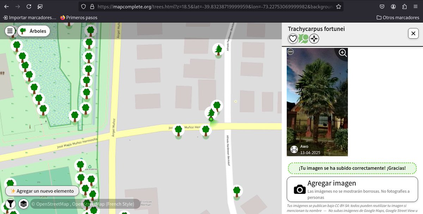Image resolution: width=423 pixels, height=214 pixels.
Task: Select the conifer marker near map top
Action: pyautogui.click(x=219, y=49)
